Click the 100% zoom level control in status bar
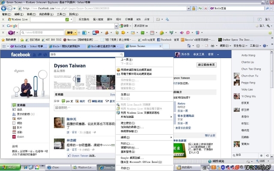The width and height of the screenshot is (274, 171). [262, 161]
